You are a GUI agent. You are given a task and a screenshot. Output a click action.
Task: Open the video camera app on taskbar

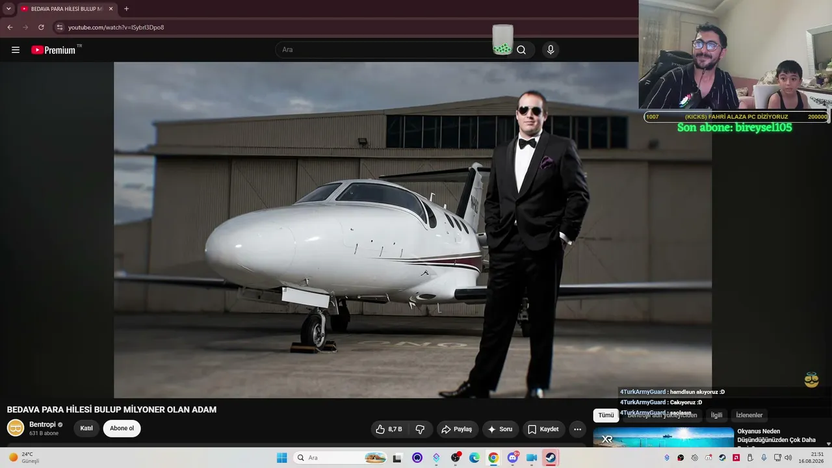point(532,458)
